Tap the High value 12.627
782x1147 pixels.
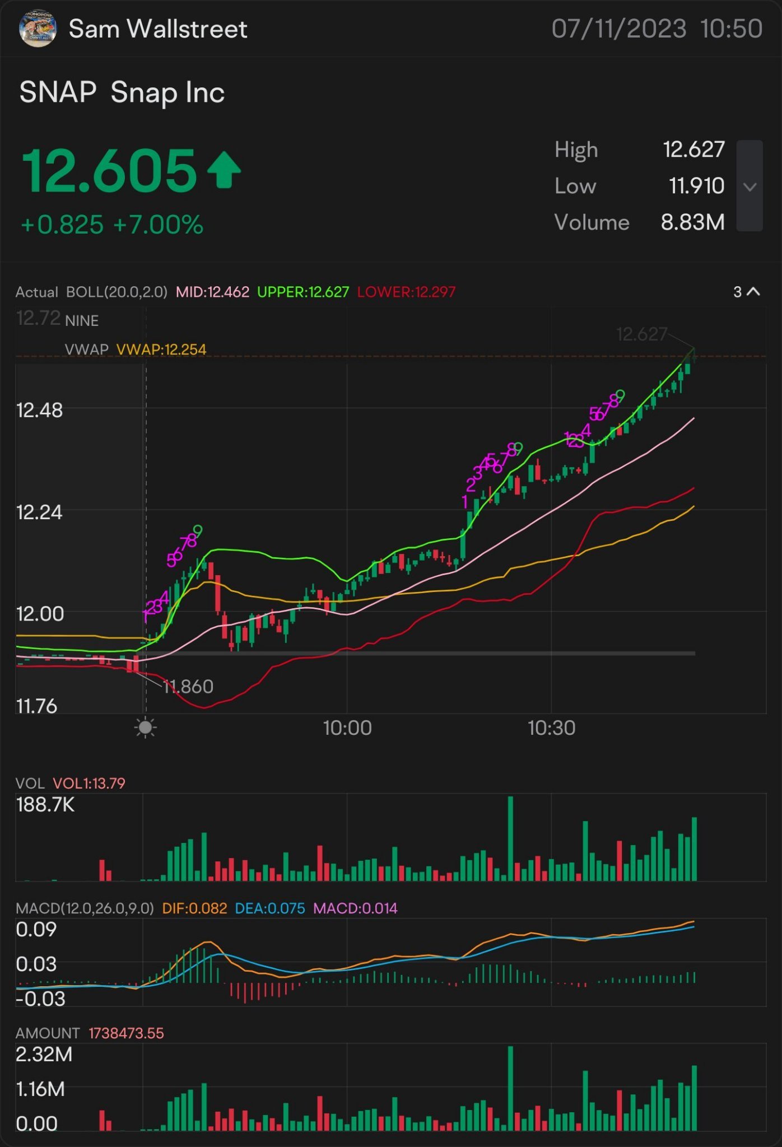(x=694, y=150)
